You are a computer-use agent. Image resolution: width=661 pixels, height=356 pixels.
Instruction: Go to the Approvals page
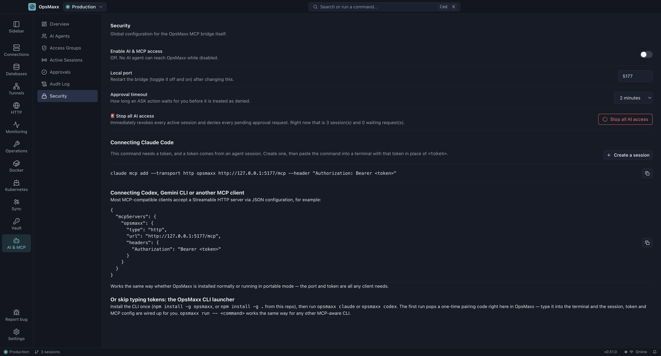(x=67, y=72)
